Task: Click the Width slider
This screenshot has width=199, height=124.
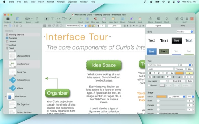Action: (x=171, y=101)
